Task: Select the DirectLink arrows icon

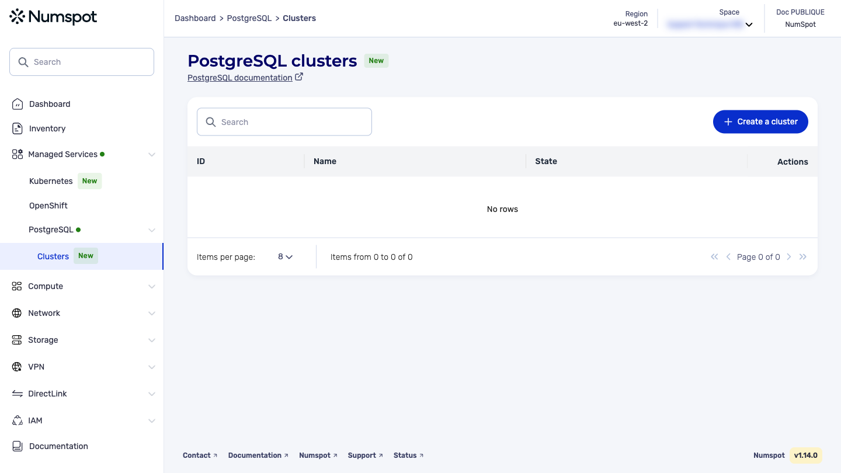Action: pyautogui.click(x=17, y=394)
